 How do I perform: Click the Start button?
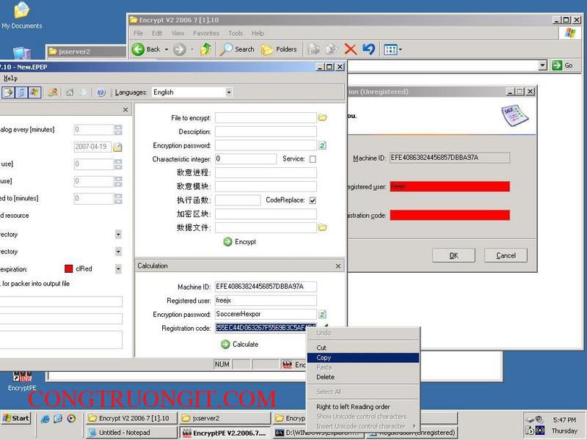point(15,418)
